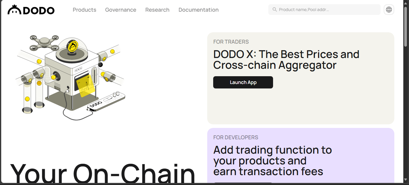Screen dimensions: 409x185
Task: Click the yellow DODO coin under the dome
Action: click(72, 46)
